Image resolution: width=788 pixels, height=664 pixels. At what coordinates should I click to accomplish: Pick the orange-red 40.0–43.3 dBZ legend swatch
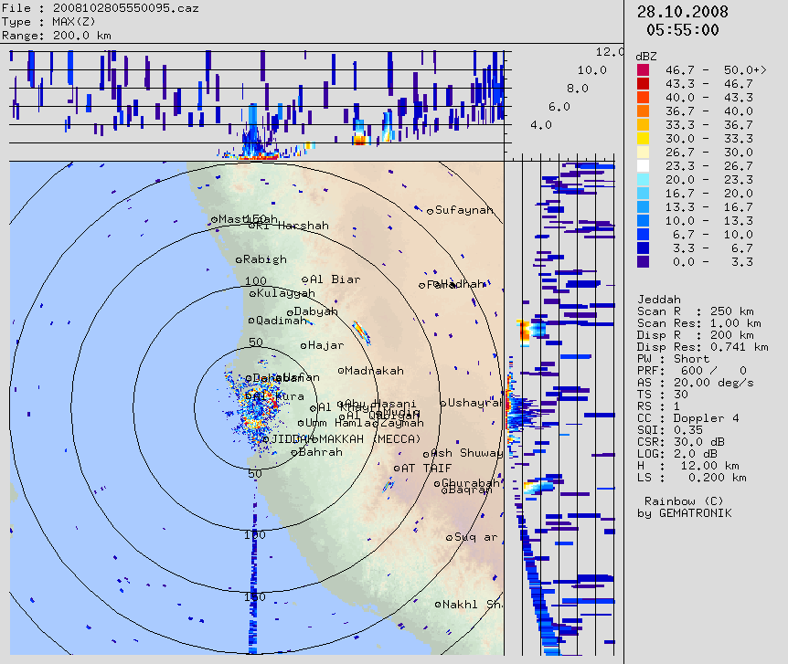pos(643,97)
